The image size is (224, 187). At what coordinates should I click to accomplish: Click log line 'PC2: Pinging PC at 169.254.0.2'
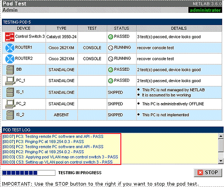click(x=43, y=152)
